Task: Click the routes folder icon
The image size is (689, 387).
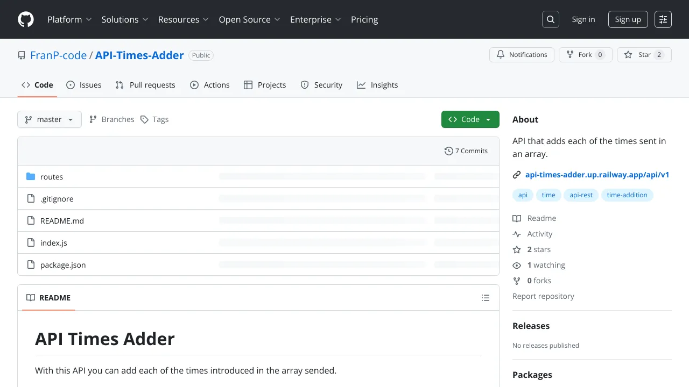Action: tap(31, 177)
